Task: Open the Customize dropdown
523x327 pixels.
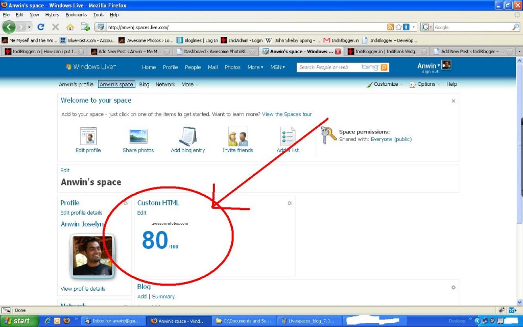Action: (x=385, y=84)
